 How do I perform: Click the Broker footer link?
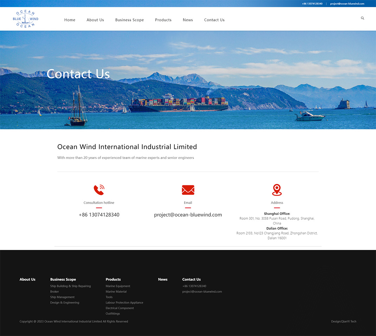54,291
